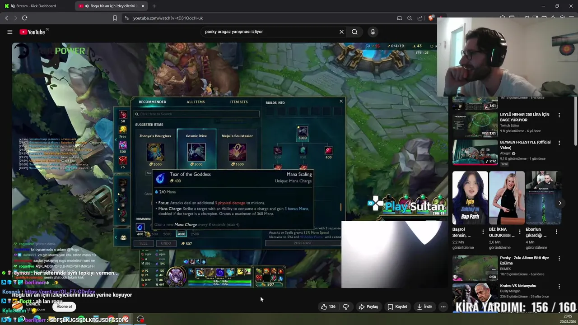Open options for Kratos VS Netanyahu video
The height and width of the screenshot is (325, 578).
point(559,286)
